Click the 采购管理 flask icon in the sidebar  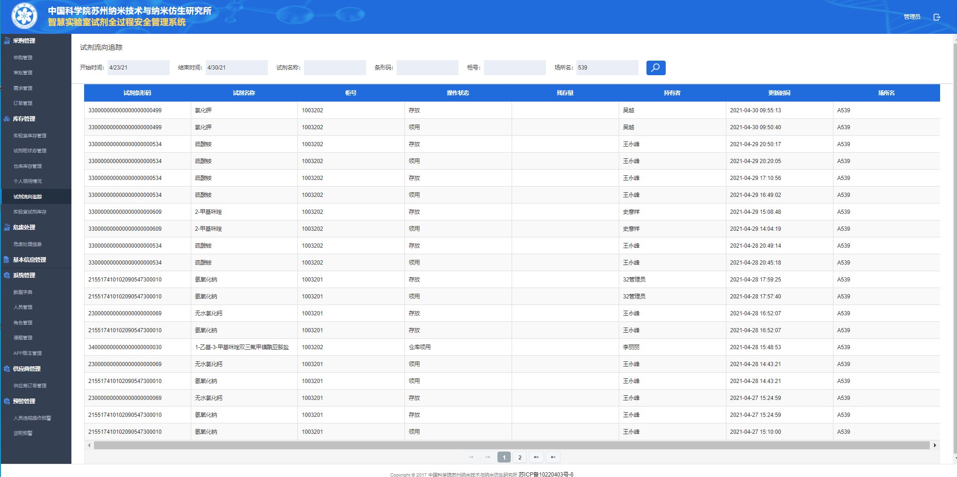(x=7, y=41)
